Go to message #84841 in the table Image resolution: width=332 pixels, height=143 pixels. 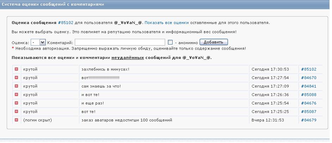(x=308, y=86)
